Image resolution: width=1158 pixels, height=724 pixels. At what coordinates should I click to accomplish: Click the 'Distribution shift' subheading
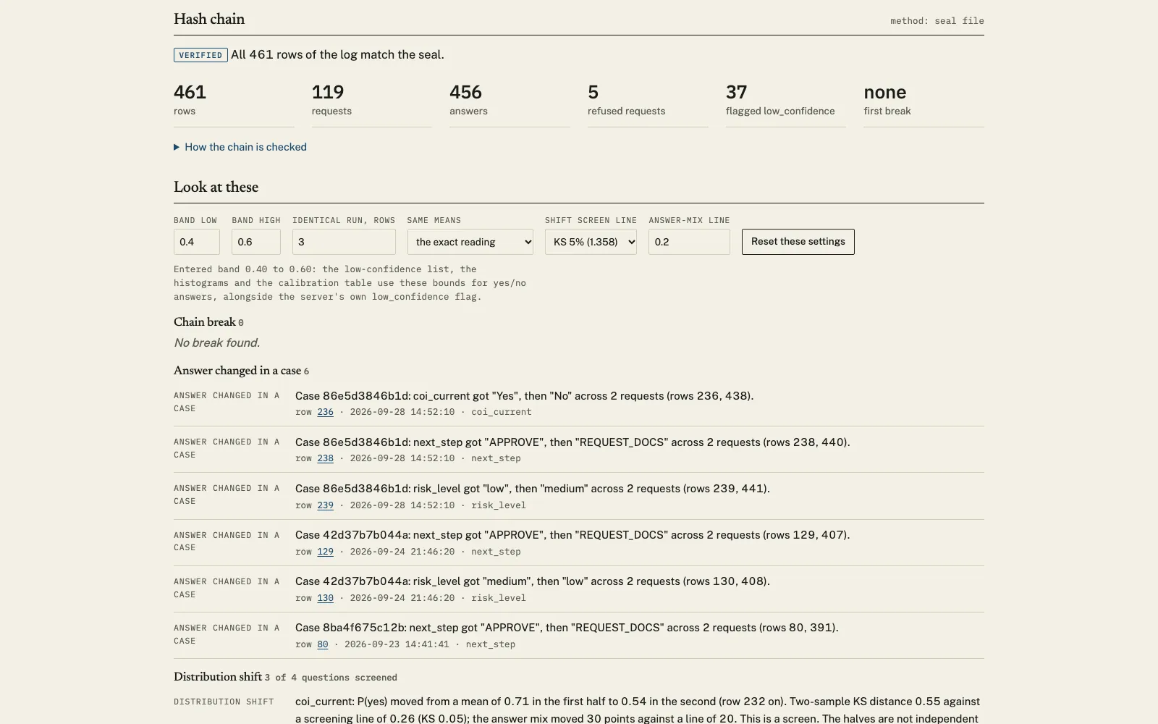point(218,677)
